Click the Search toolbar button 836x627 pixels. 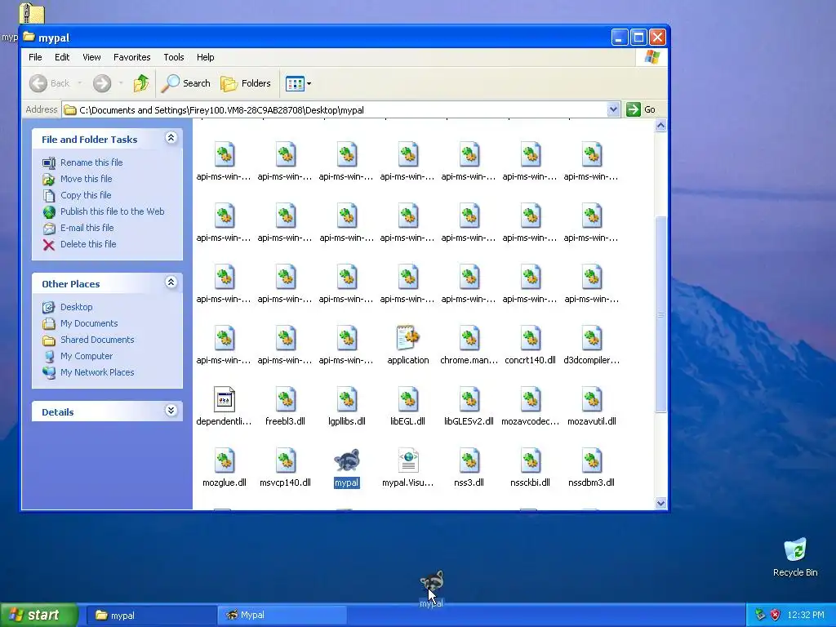click(x=186, y=83)
